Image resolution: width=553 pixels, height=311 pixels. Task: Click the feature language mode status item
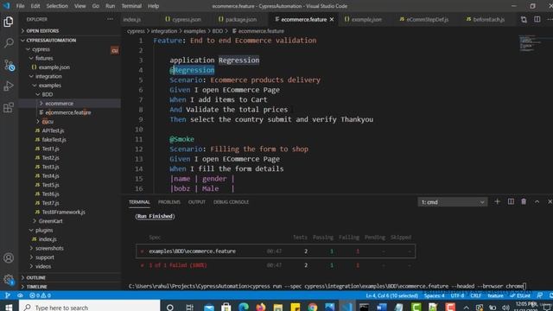pos(495,295)
